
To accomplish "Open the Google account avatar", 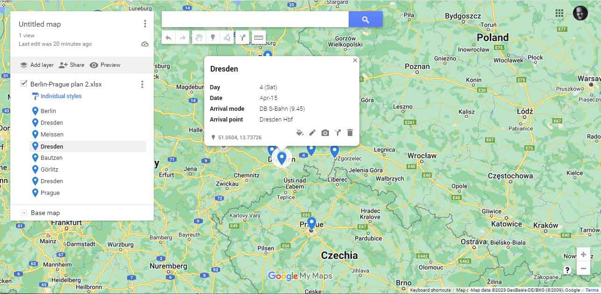I will coord(580,13).
